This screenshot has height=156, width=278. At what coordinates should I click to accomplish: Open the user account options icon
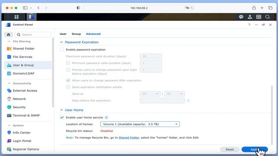click(250, 17)
